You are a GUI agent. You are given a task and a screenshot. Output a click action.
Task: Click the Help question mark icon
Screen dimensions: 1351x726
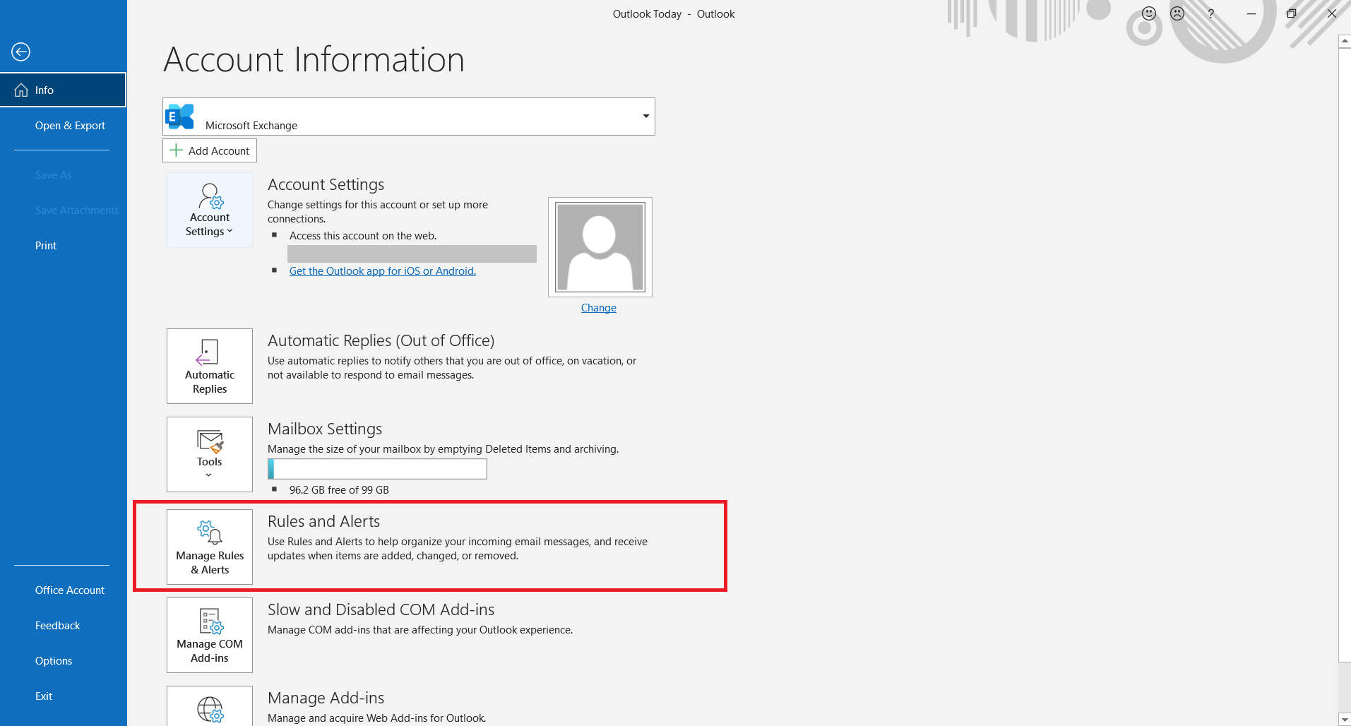(x=1210, y=13)
